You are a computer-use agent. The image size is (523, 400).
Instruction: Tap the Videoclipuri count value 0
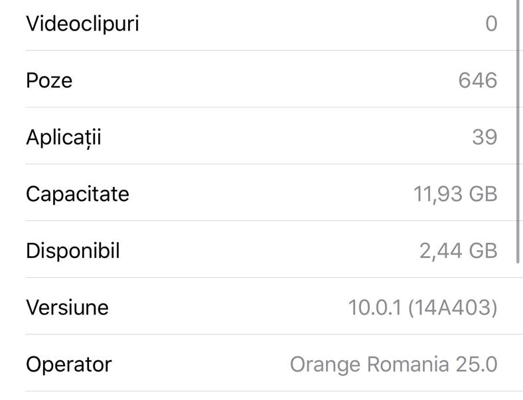point(490,24)
